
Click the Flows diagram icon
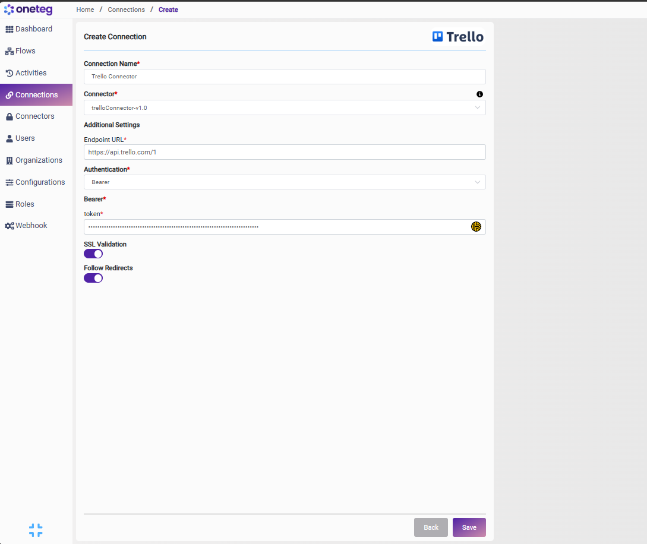click(10, 52)
